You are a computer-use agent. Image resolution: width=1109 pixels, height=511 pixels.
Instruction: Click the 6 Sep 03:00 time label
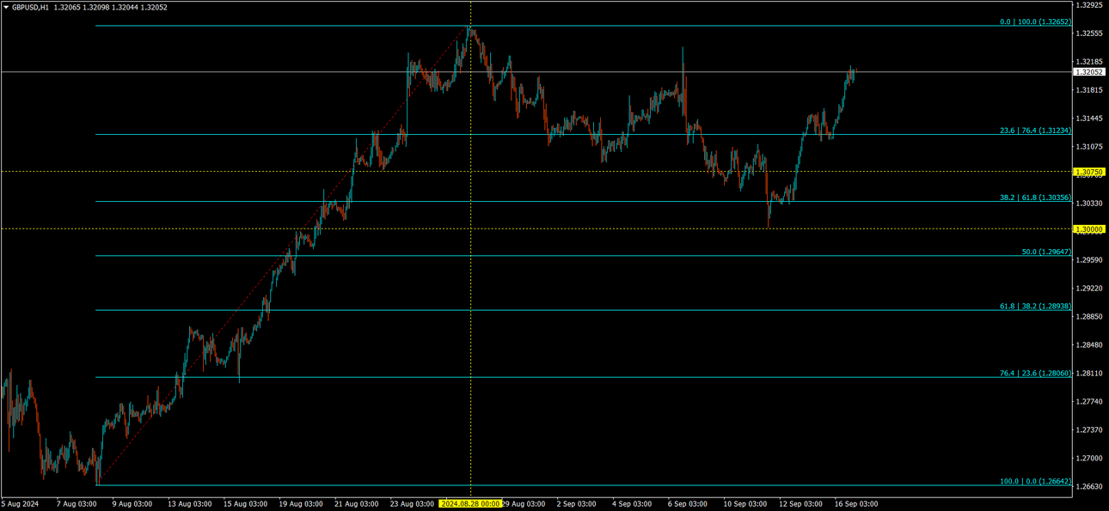(x=688, y=504)
